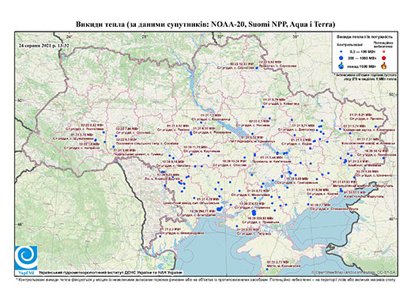Viewport: 411px width, 291px height.
Task: Click the date stamp 24 серпня 2021
Action: point(43,45)
